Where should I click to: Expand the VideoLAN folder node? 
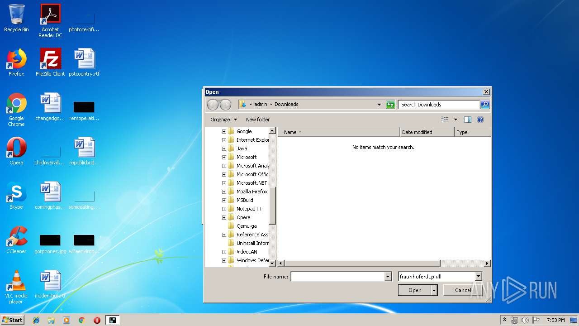[224, 252]
